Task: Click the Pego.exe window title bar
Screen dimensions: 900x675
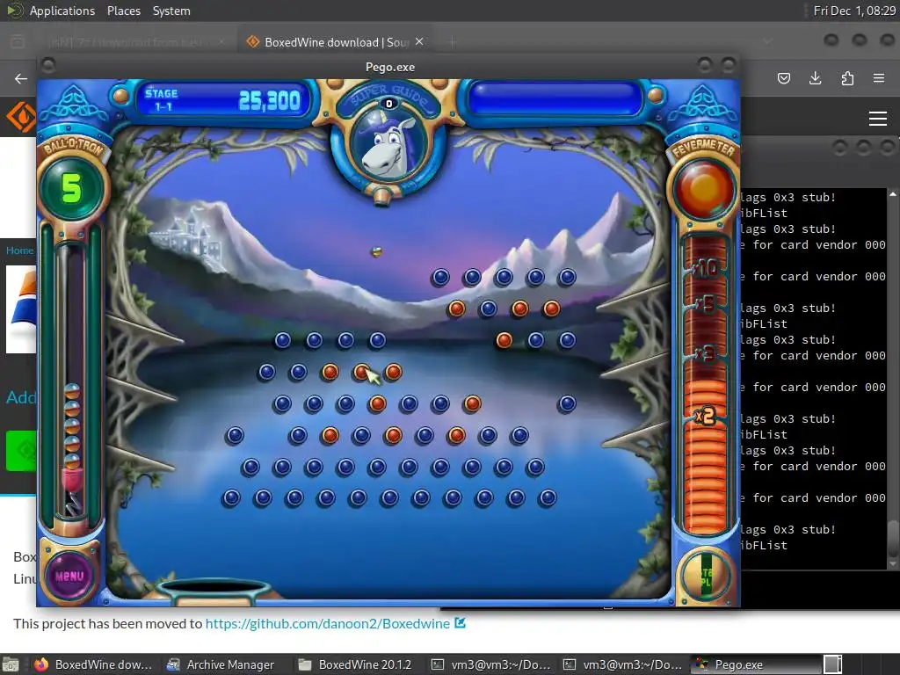Action: click(389, 67)
